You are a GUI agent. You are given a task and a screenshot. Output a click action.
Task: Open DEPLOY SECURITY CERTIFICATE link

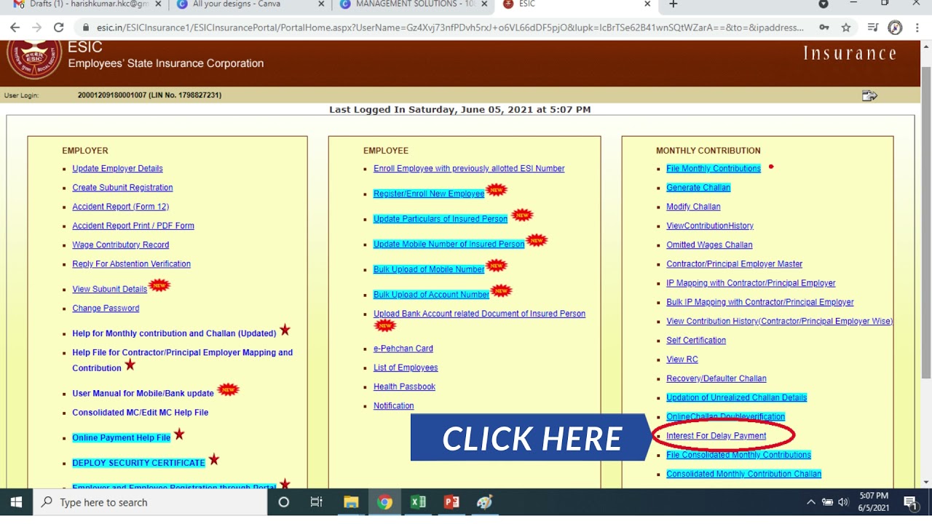[x=138, y=463]
